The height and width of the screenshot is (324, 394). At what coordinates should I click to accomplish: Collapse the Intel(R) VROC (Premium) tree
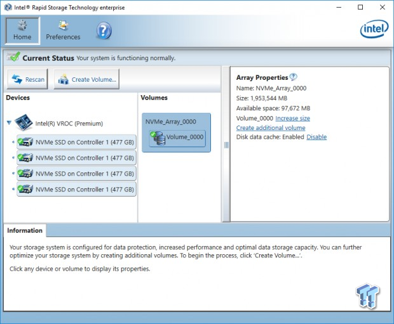[x=9, y=123]
